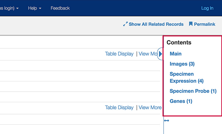This screenshot has height=134, width=222.
Task: Jump to Specimen Probe (1) section
Action: point(193,91)
